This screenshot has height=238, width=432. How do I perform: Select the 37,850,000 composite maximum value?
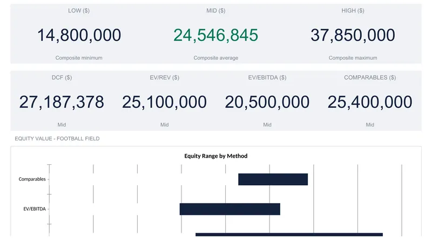[x=353, y=35]
